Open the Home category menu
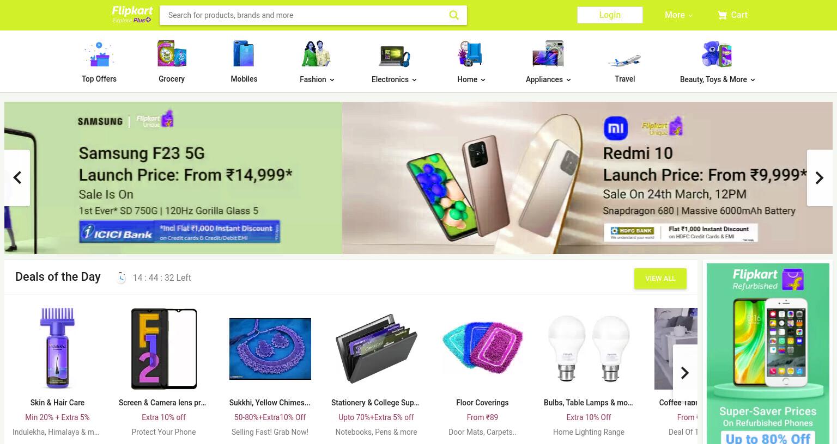 (471, 79)
